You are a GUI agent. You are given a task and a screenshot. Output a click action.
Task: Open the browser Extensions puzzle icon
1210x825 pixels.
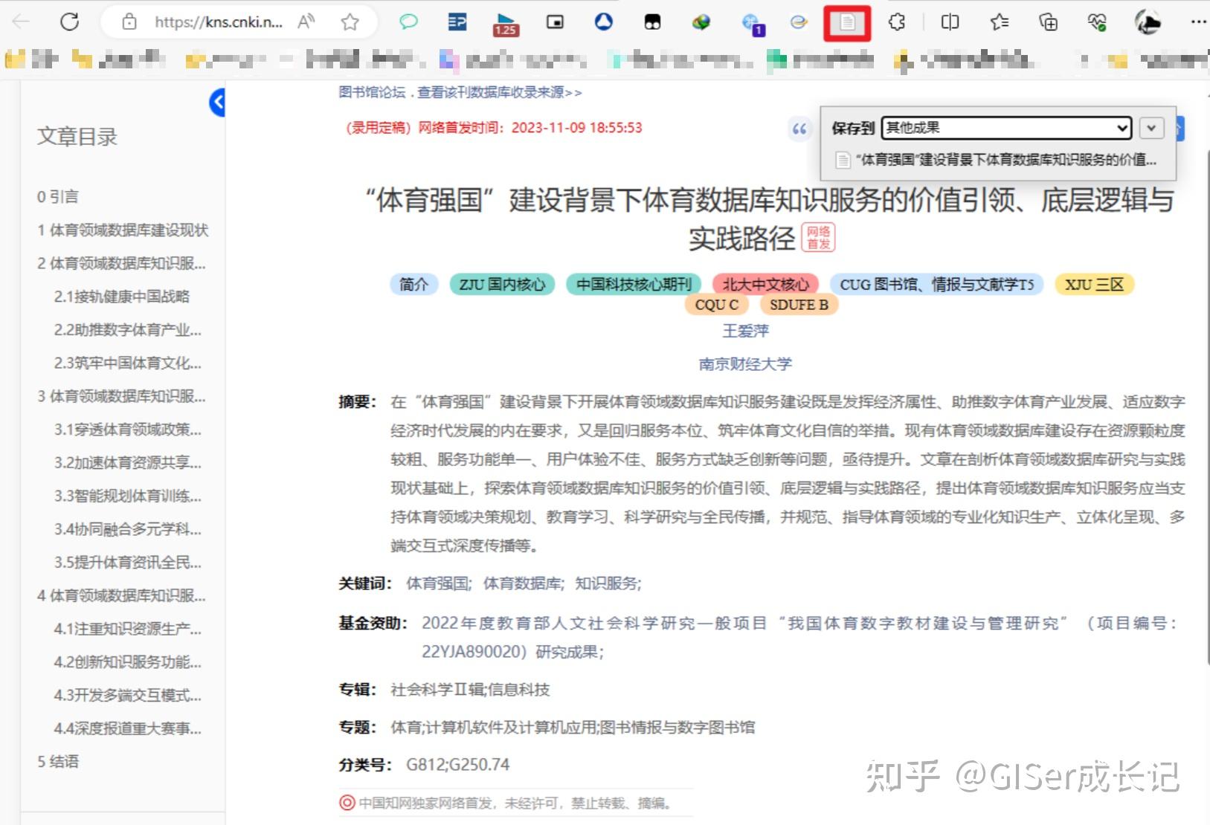tap(896, 22)
